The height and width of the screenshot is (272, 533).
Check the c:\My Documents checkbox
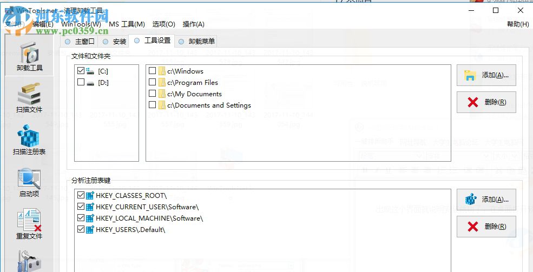tap(153, 94)
